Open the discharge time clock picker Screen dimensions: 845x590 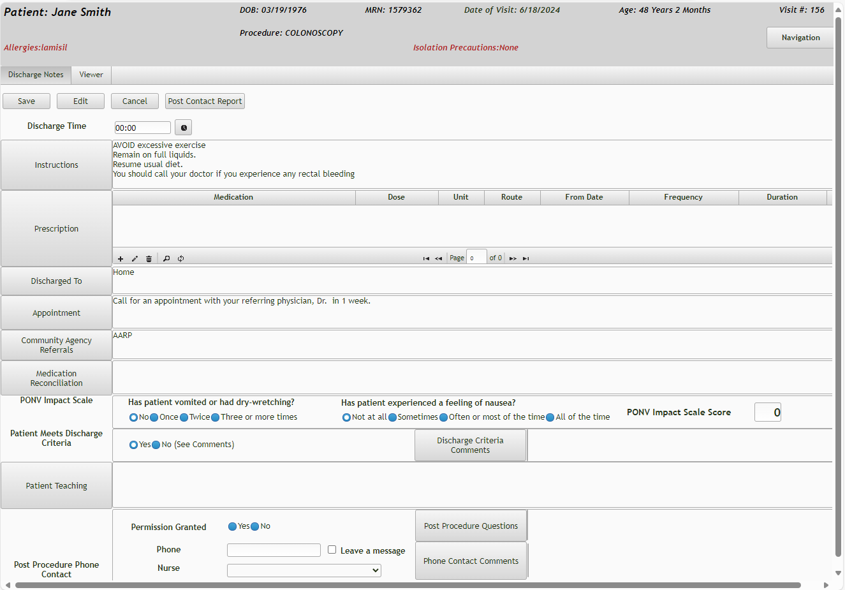[x=184, y=128]
